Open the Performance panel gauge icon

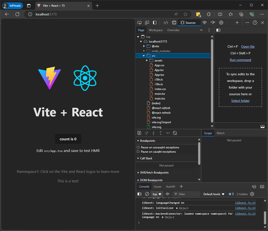[213, 23]
